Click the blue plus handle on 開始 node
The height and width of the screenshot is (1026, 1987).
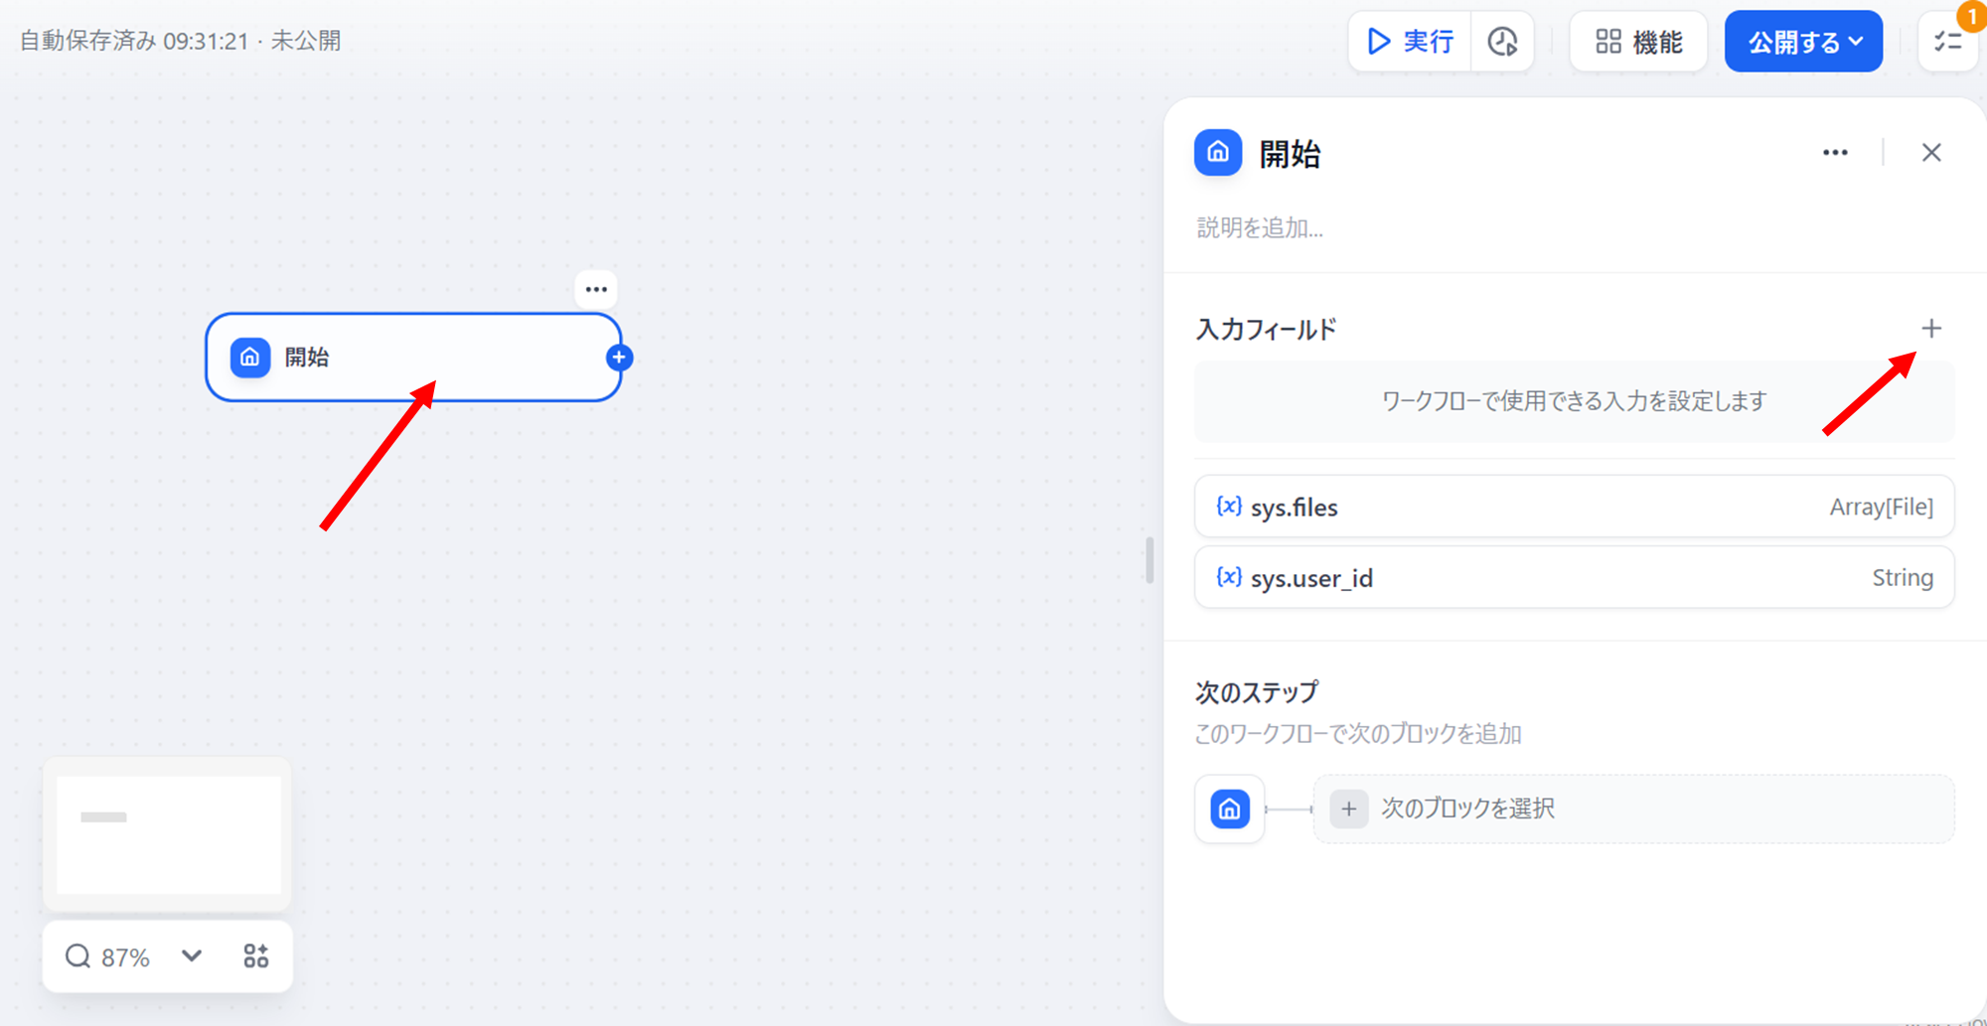[x=619, y=358]
